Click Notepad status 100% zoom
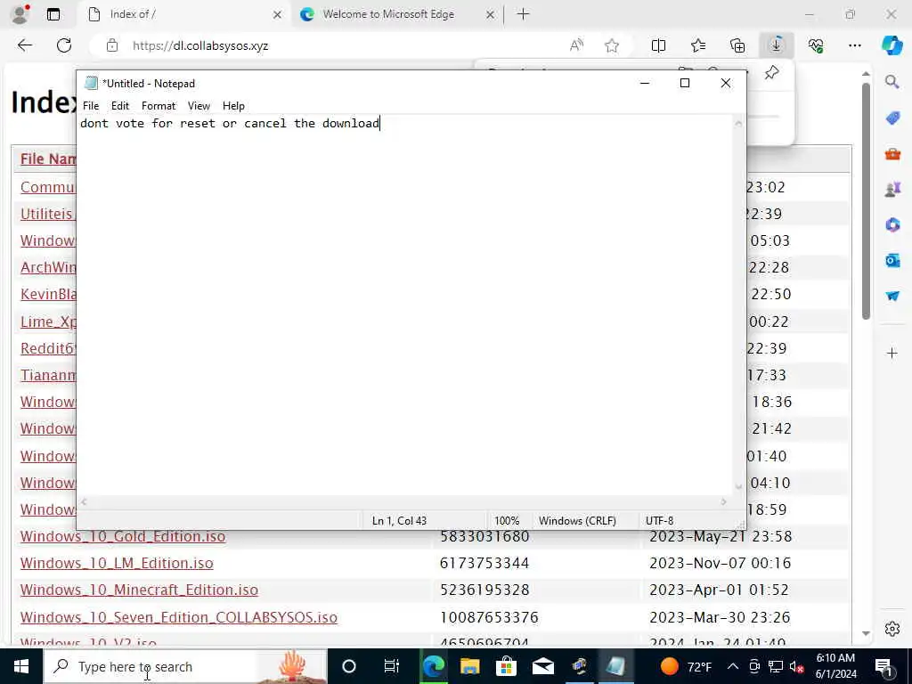Image resolution: width=912 pixels, height=684 pixels. coord(507,520)
